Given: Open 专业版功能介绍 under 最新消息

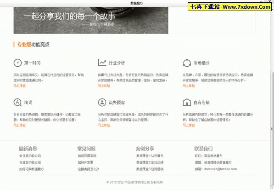Looking at the screenshot, I should [x=30, y=155].
